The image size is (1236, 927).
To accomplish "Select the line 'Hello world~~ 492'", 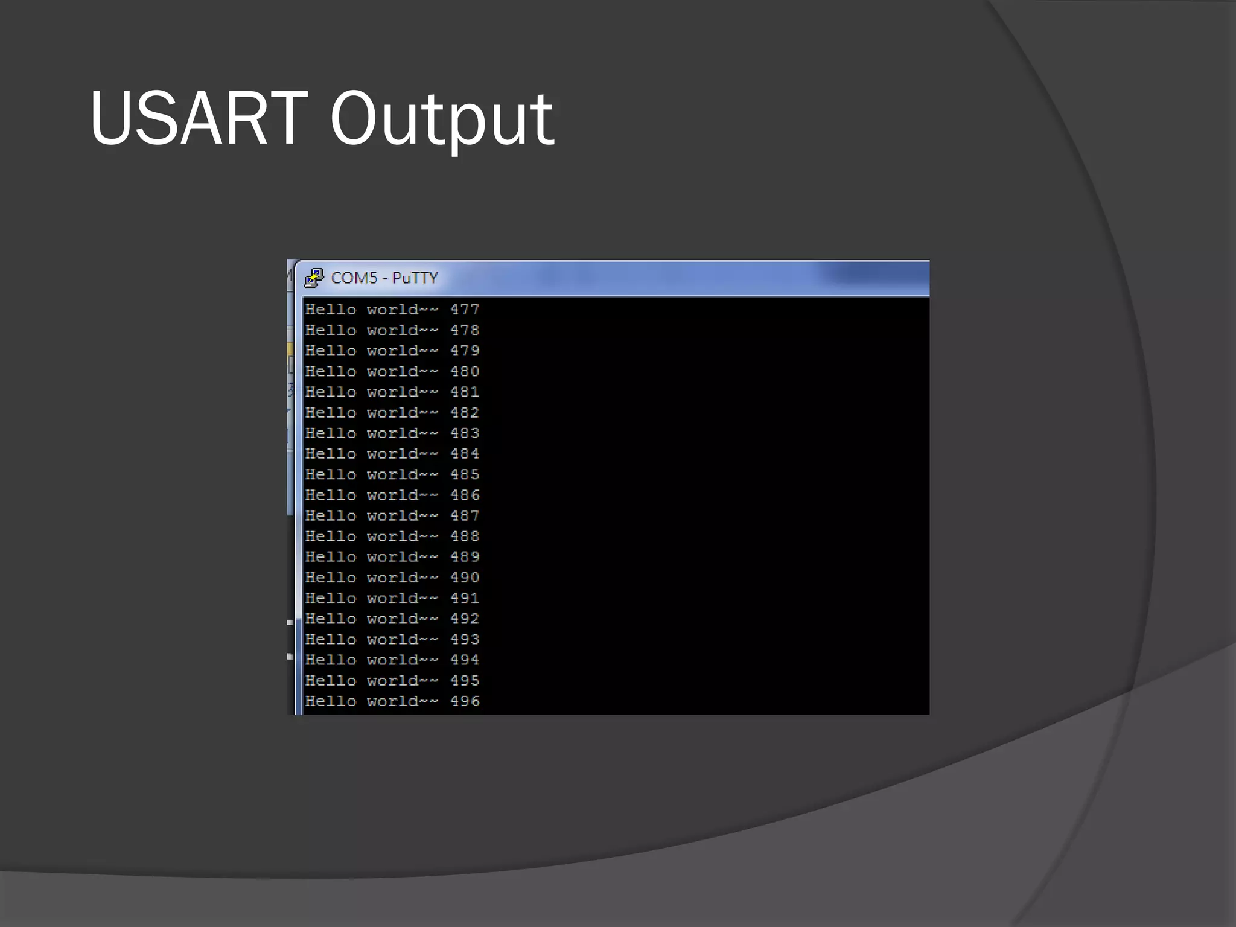I will 392,619.
